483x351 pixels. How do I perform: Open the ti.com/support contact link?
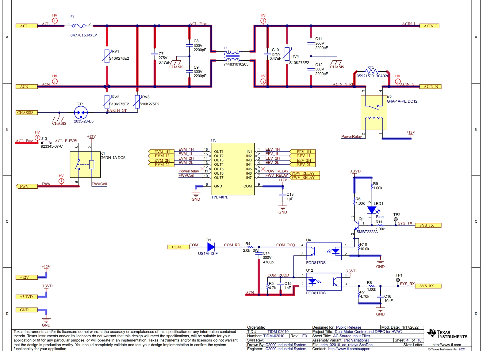click(x=349, y=349)
